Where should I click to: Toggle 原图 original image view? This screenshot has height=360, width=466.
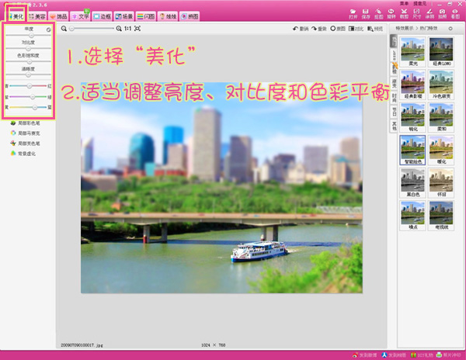coord(338,28)
